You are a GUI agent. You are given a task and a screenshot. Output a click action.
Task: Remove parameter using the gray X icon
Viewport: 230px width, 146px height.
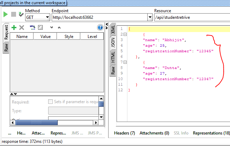tap(22, 27)
